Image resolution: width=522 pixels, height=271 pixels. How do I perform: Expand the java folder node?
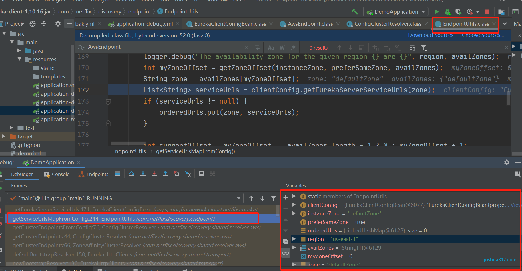19,51
